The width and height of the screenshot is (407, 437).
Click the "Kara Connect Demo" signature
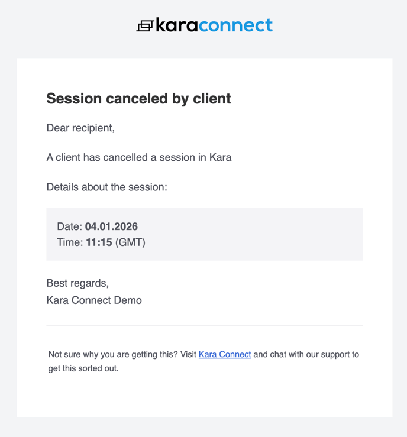(94, 300)
